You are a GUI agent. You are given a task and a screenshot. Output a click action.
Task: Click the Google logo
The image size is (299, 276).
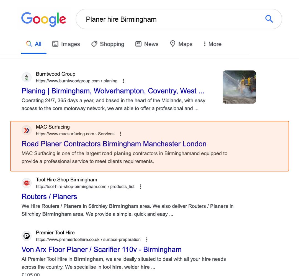[43, 19]
